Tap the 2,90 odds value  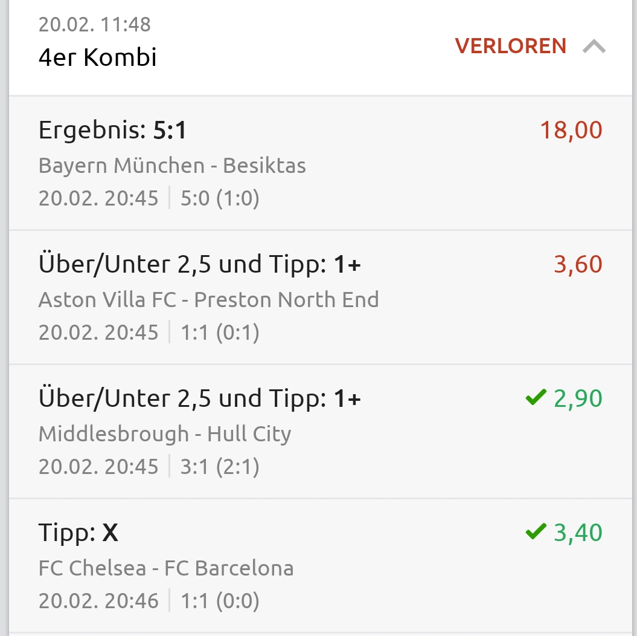(x=578, y=398)
